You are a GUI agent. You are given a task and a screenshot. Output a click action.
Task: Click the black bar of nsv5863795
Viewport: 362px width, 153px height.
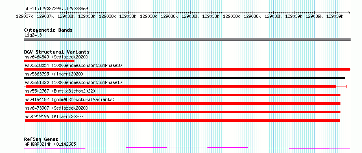click(x=185, y=78)
